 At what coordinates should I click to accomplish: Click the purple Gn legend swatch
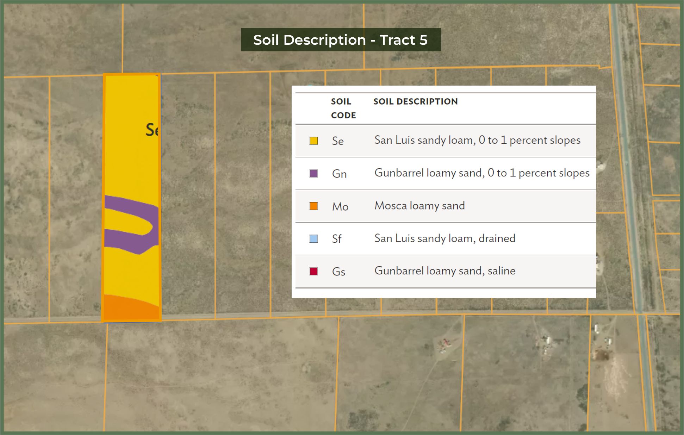pyautogui.click(x=313, y=174)
